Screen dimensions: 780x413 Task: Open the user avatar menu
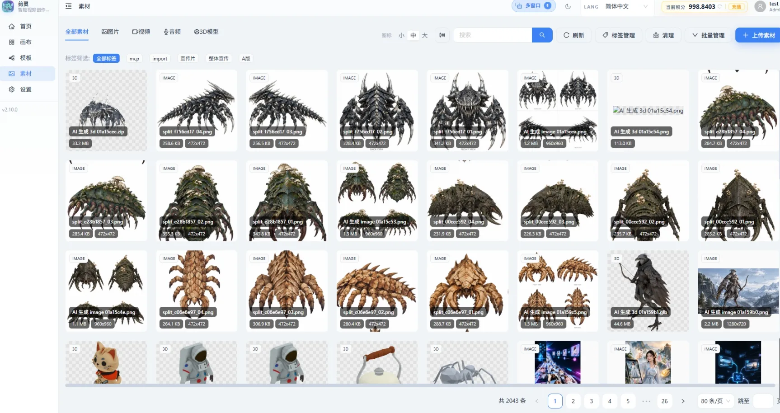tap(761, 6)
